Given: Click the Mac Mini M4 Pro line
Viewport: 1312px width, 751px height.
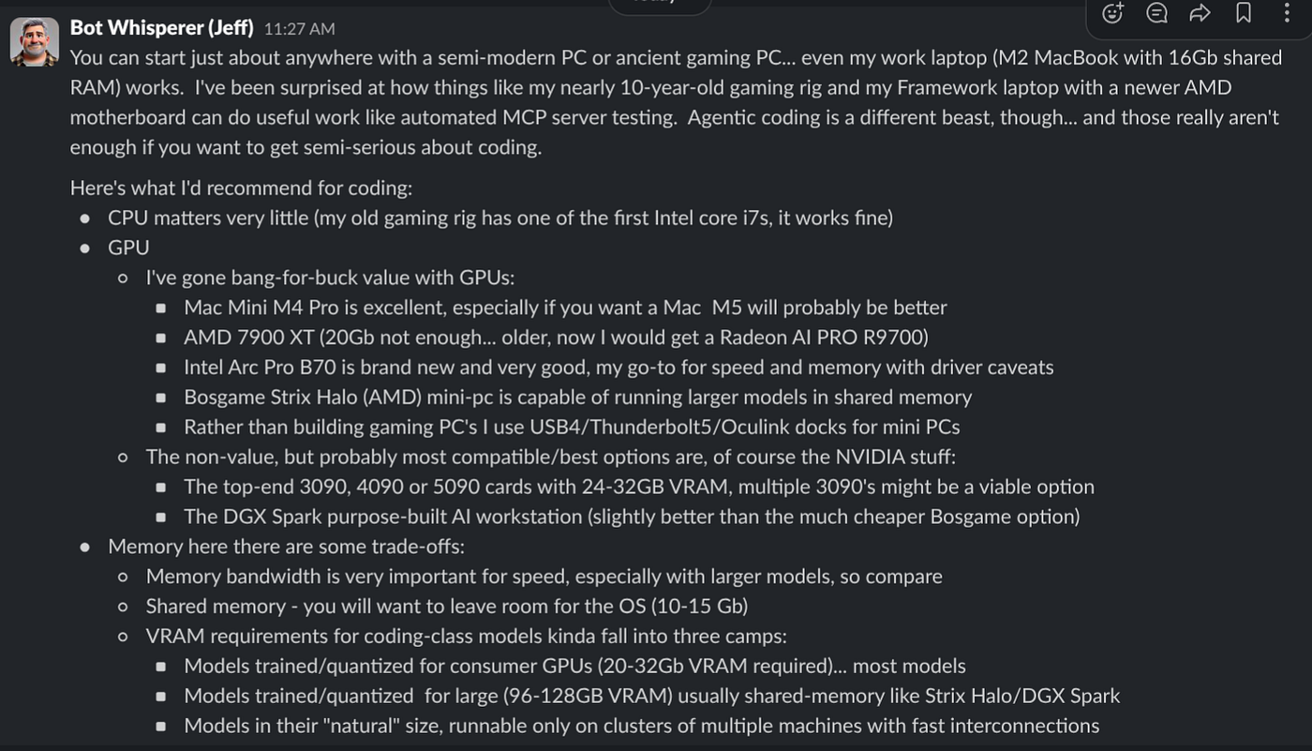Looking at the screenshot, I should click(565, 308).
